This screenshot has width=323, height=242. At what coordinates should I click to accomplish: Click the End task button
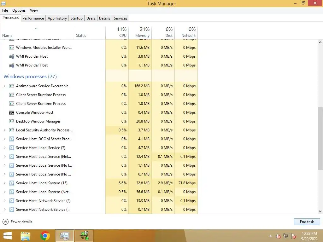click(307, 222)
